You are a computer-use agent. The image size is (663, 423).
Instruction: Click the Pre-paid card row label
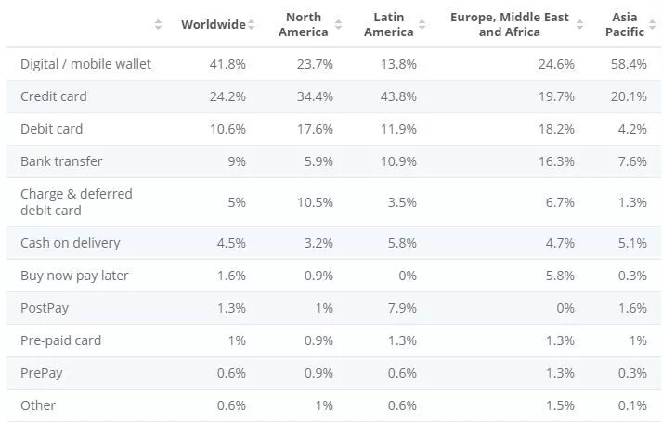(60, 340)
